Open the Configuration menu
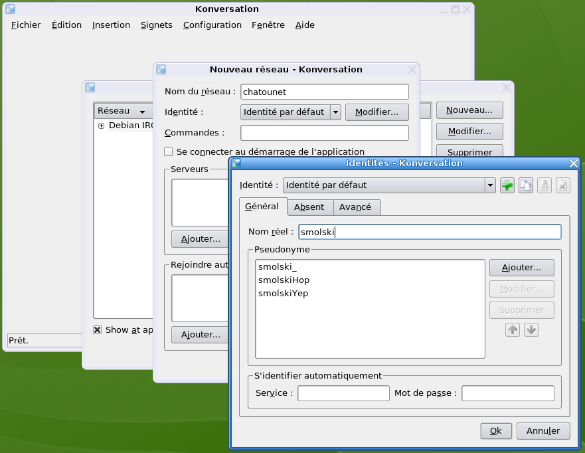This screenshot has width=585, height=453. coord(212,25)
